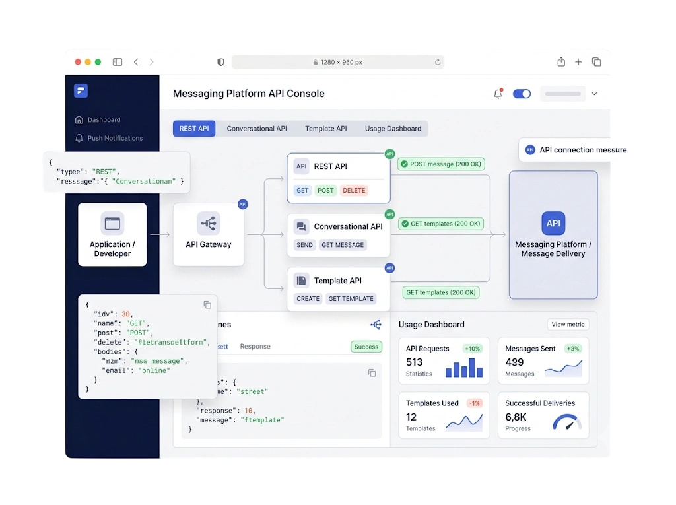The width and height of the screenshot is (676, 505).
Task: Switch to the Conversational API tab
Action: coord(257,129)
